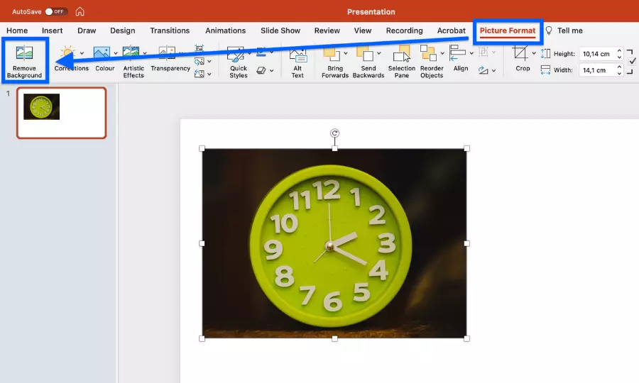This screenshot has width=639, height=383.
Task: Click the Tell me search text
Action: [x=569, y=30]
